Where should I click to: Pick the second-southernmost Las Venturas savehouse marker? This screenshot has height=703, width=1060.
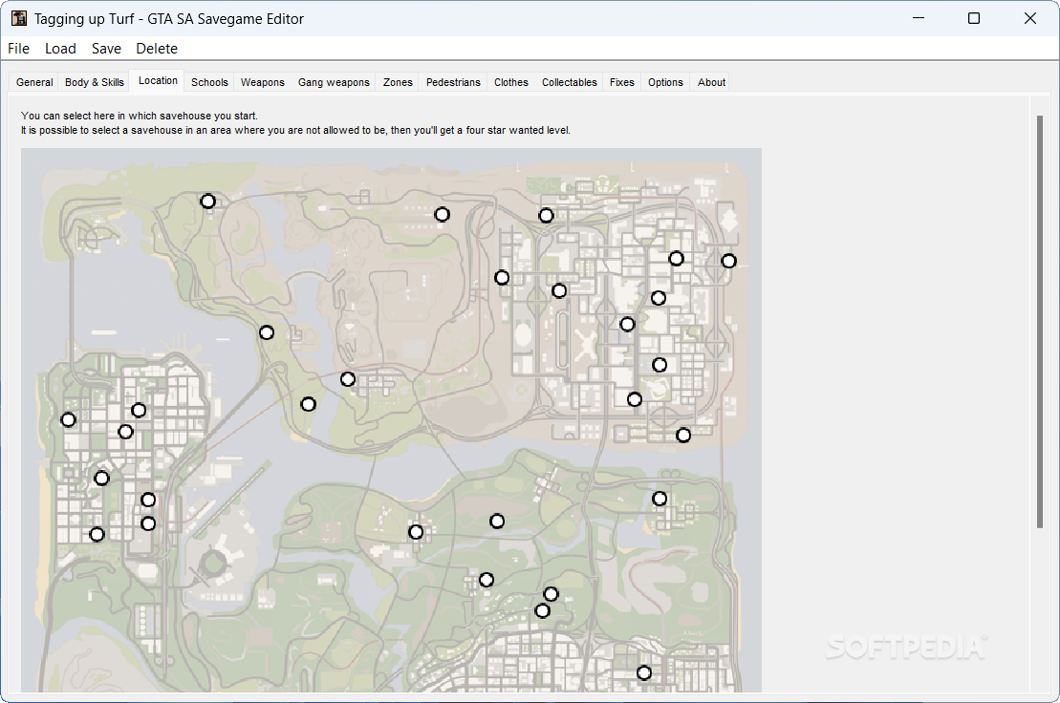(x=634, y=399)
